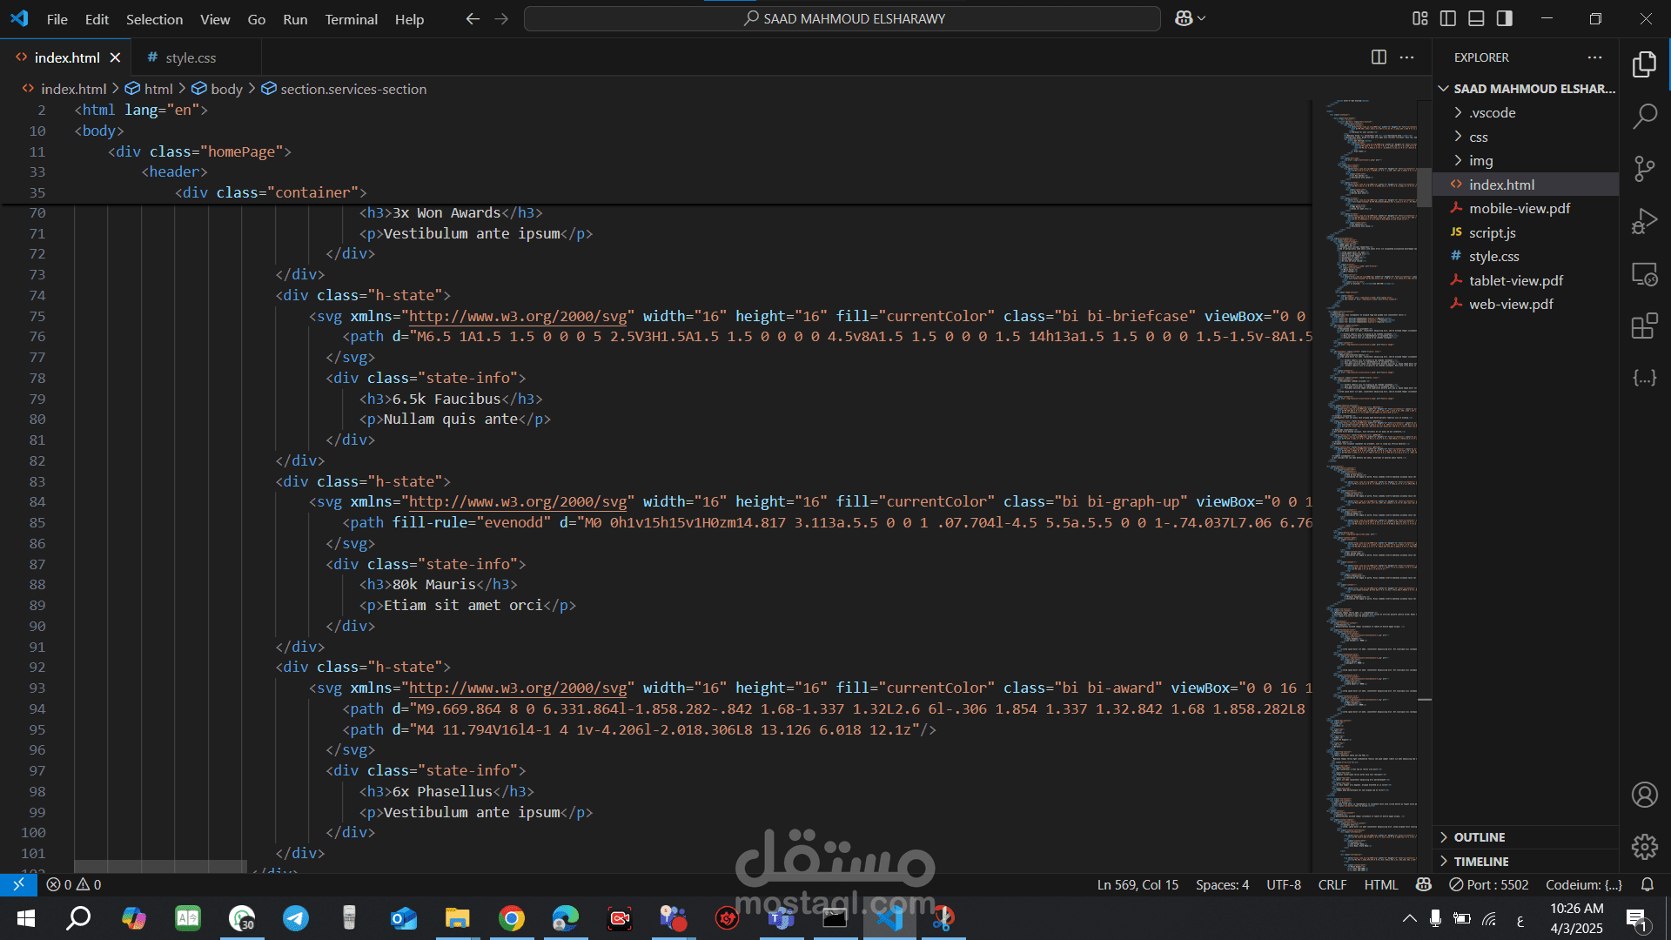Click the Port : 5502 status button
Viewport: 1671px width, 940px height.
coord(1488,884)
